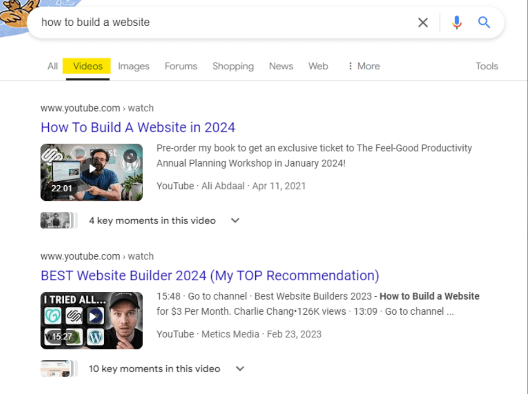528x394 pixels.
Task: Open 'How To Build A Website in 2024' link
Action: tap(138, 128)
